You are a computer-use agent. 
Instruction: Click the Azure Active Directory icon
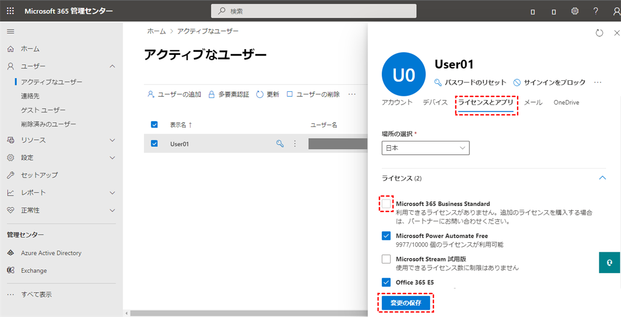(10, 253)
